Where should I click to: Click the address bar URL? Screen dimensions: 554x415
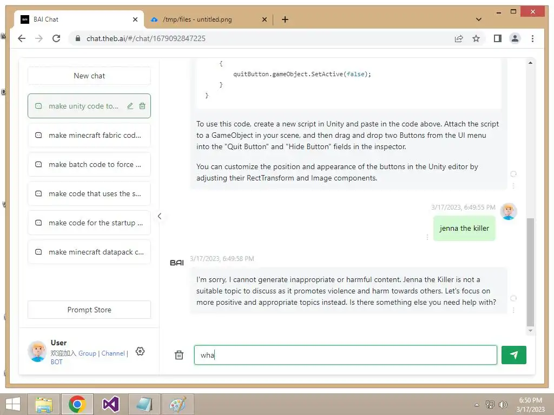(146, 38)
